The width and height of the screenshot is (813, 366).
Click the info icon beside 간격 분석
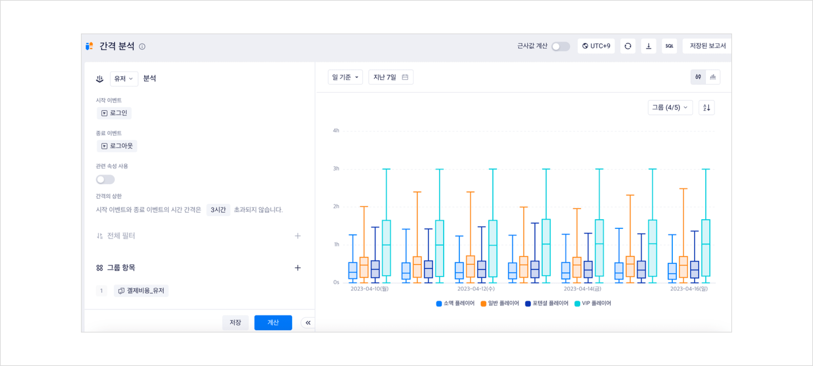pyautogui.click(x=142, y=47)
